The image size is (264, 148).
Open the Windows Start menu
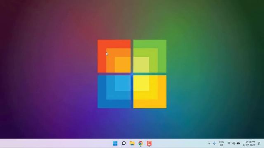[115, 143]
